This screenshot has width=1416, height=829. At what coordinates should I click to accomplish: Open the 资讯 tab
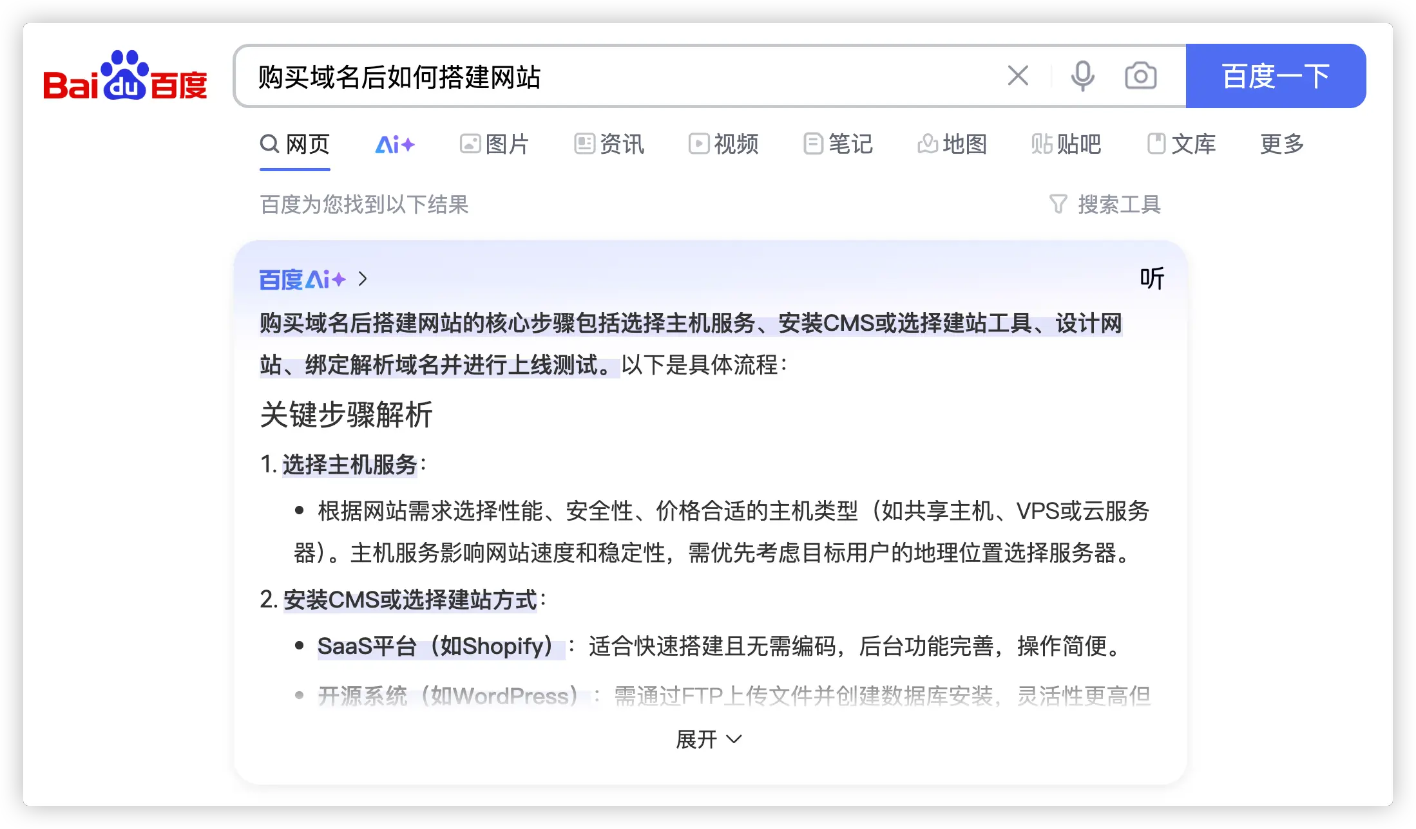click(x=609, y=144)
